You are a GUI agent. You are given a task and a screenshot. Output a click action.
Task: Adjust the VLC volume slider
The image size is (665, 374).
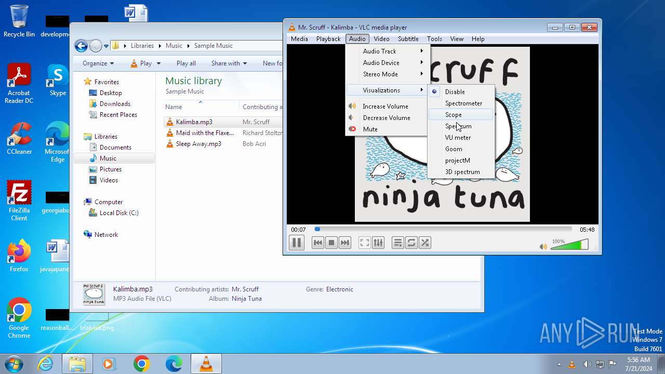(569, 245)
